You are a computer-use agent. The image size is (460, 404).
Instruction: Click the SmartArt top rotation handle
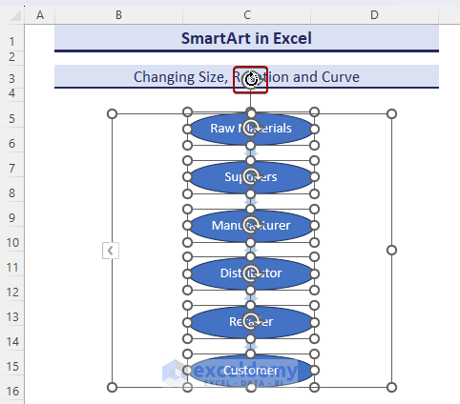click(251, 79)
